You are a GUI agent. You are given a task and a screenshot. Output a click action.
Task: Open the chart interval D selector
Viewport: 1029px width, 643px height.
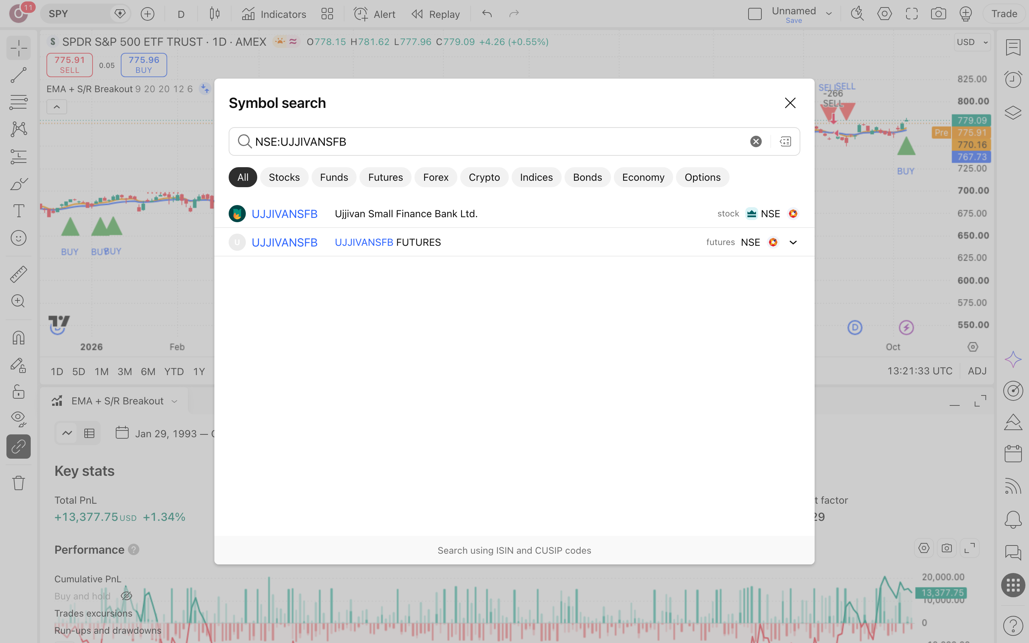[181, 14]
